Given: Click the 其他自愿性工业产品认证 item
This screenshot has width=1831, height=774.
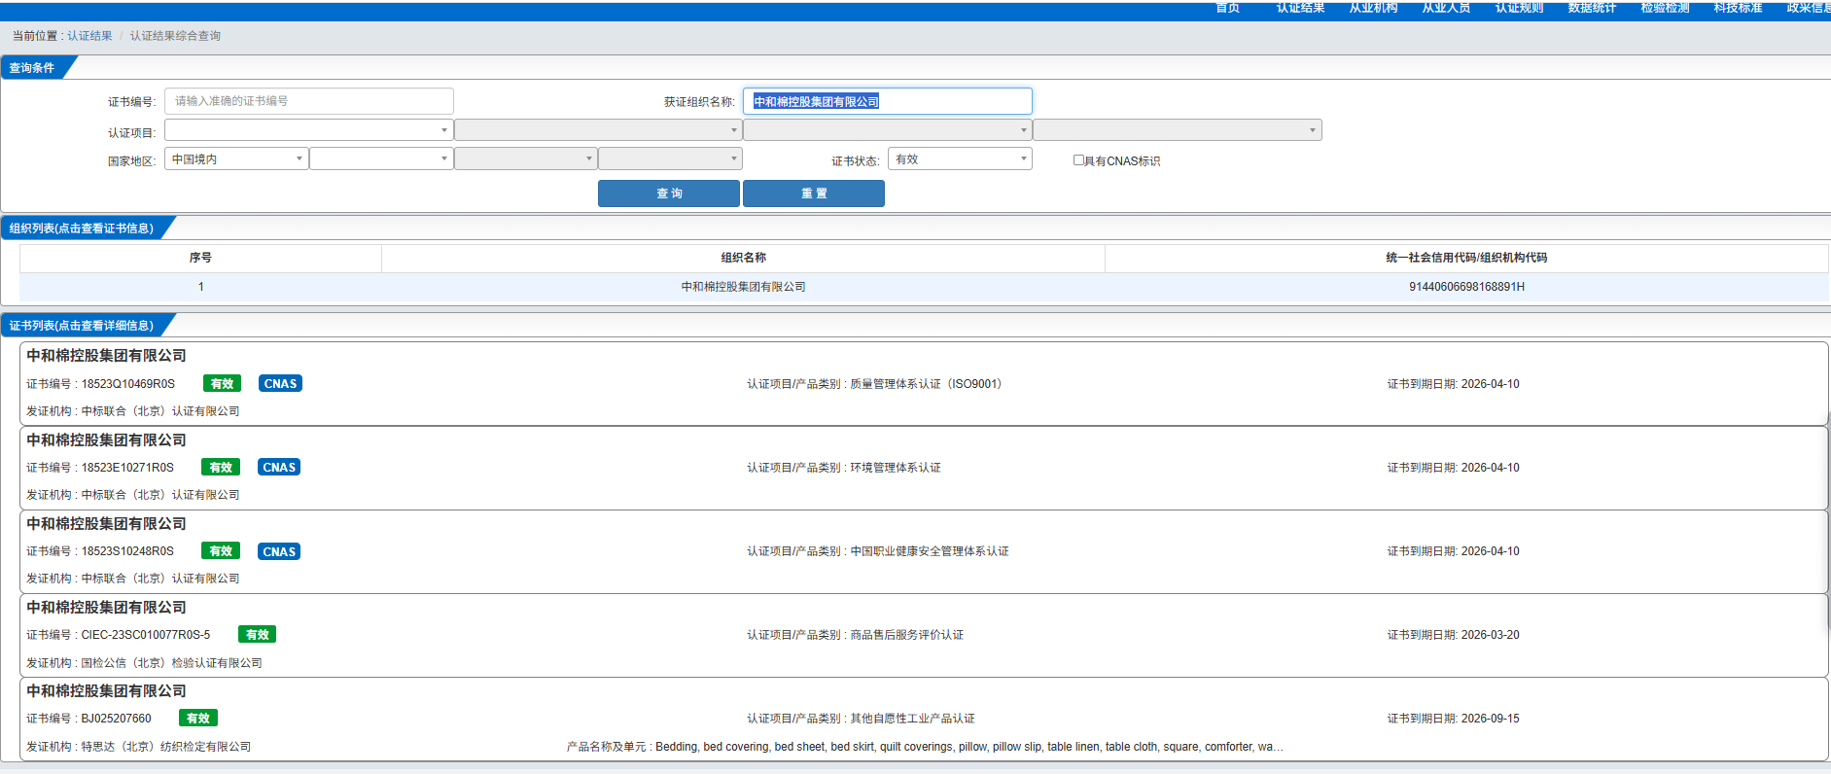Looking at the screenshot, I should click(x=912, y=719).
